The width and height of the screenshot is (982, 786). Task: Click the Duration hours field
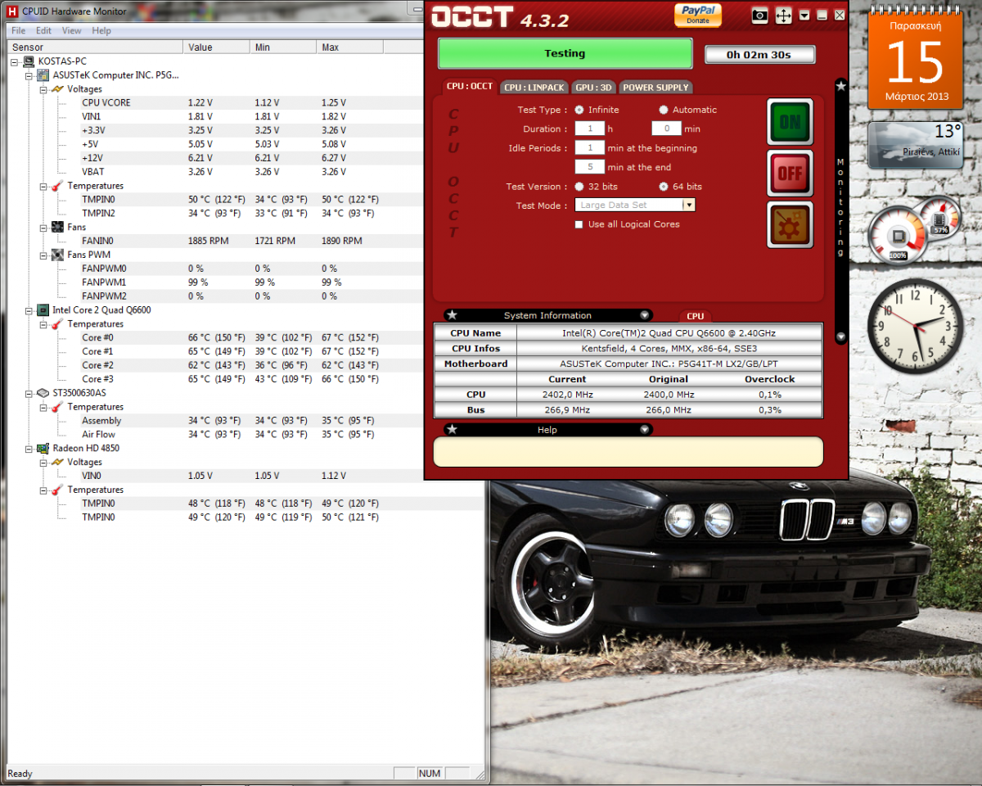click(x=589, y=129)
